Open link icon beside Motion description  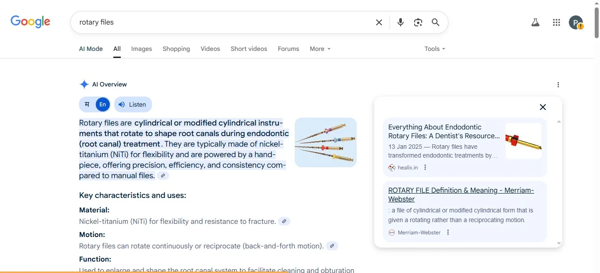(332, 246)
